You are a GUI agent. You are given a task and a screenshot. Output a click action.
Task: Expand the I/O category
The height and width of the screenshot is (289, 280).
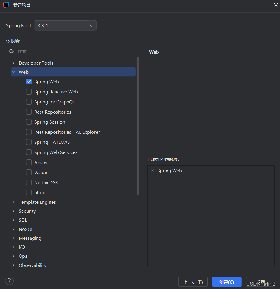14,247
